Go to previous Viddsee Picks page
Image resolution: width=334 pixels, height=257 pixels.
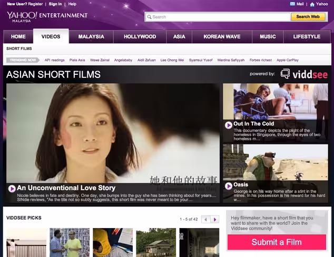click(206, 219)
